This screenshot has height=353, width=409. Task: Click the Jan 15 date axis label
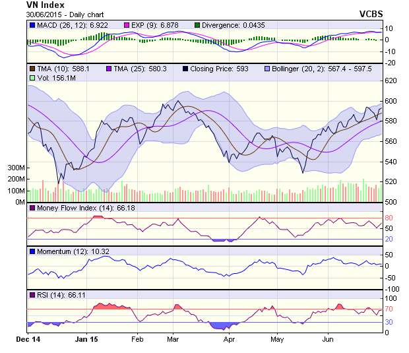coord(86,339)
